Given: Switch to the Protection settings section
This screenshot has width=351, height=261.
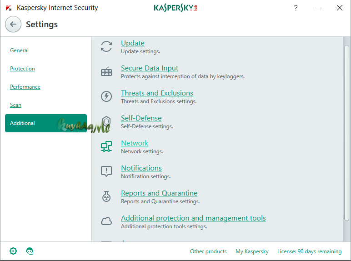Looking at the screenshot, I should coord(22,69).
